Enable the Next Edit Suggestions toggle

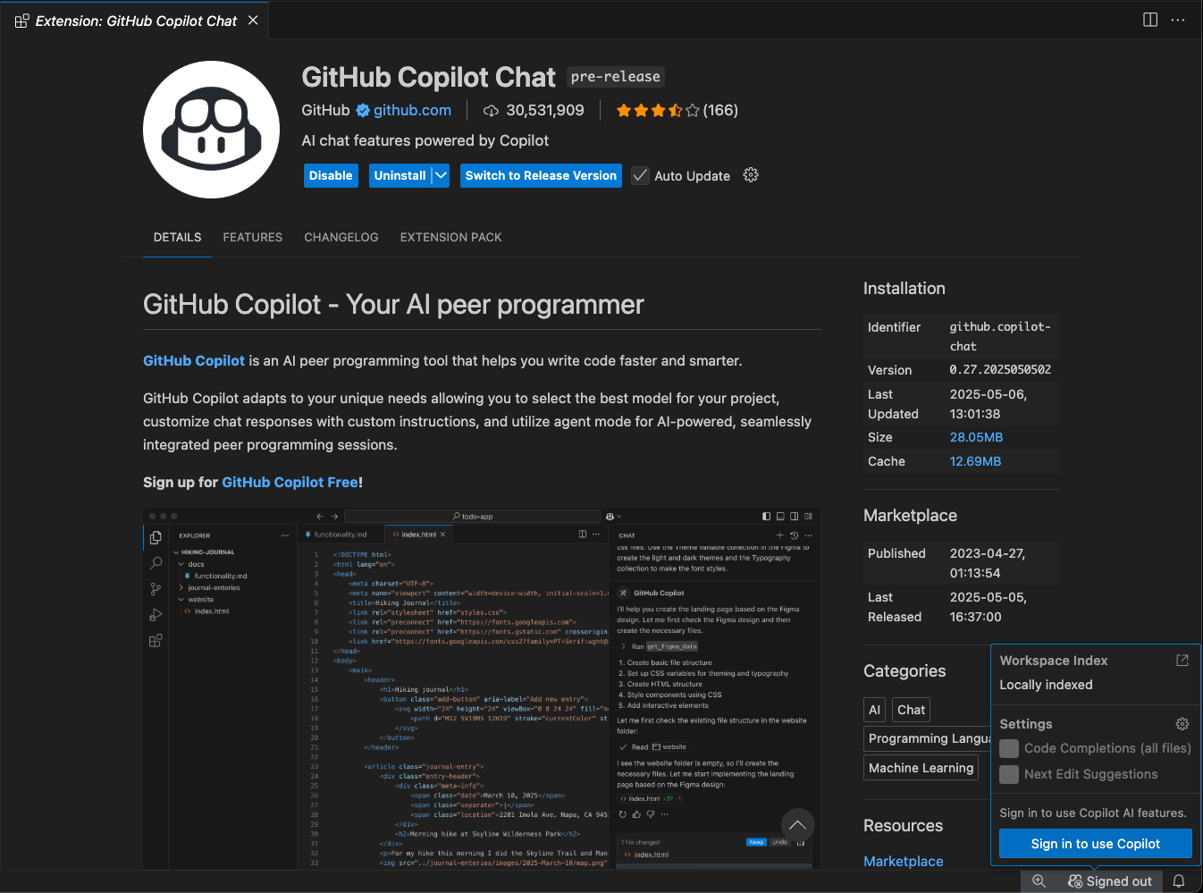click(x=1009, y=774)
